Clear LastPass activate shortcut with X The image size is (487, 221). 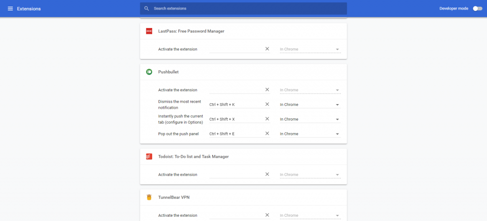click(267, 49)
